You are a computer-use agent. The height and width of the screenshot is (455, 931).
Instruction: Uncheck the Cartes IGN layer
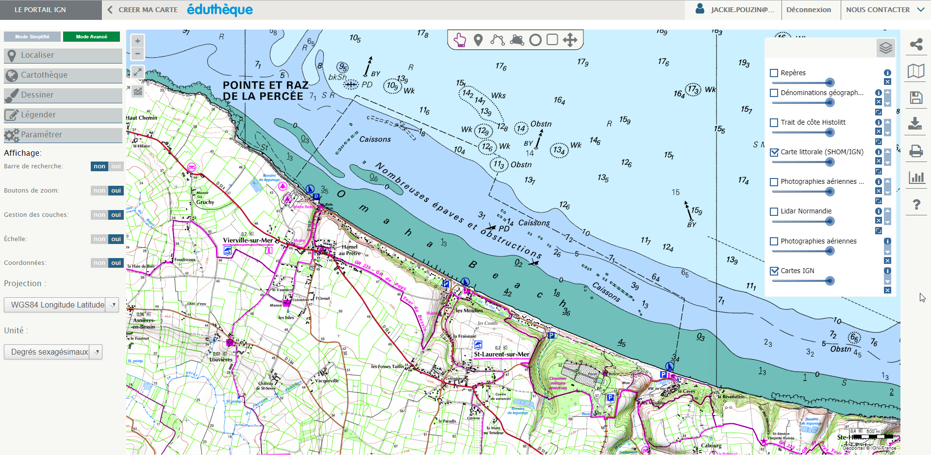point(774,271)
